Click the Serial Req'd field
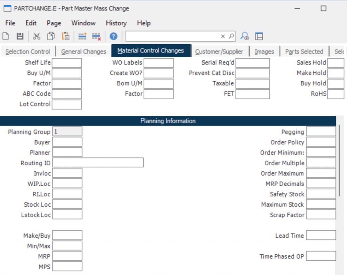 (x=253, y=63)
